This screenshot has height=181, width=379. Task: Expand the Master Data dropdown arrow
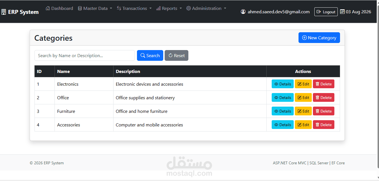[x=111, y=8]
